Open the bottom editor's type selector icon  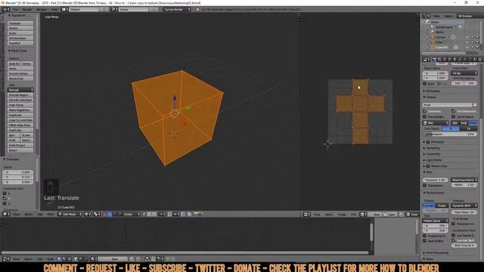[x=5, y=259]
